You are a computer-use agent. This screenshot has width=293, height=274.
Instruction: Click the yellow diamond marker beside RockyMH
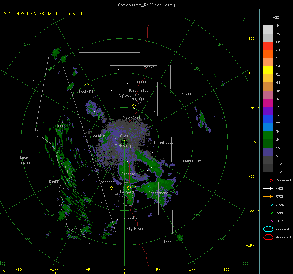point(87,85)
